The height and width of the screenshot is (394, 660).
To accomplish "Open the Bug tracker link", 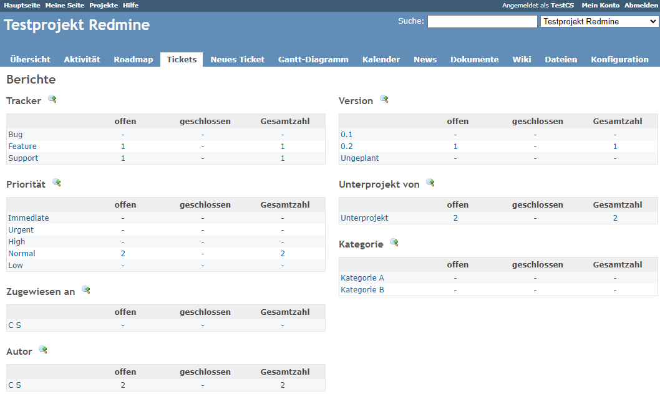I will tap(16, 135).
